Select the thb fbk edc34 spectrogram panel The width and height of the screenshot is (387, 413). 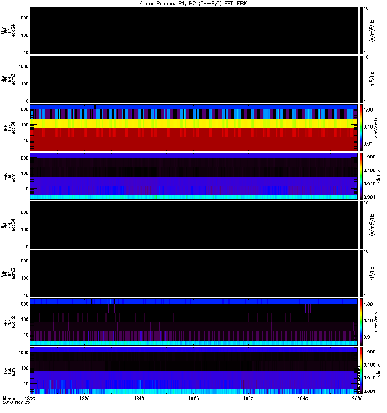(x=193, y=128)
